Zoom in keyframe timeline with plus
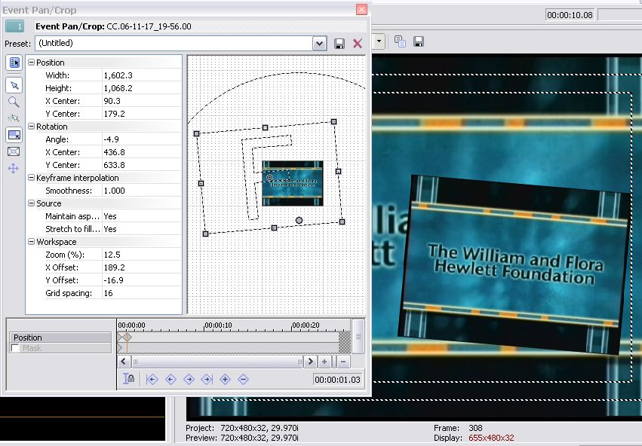The height and width of the screenshot is (446, 642). pos(324,362)
